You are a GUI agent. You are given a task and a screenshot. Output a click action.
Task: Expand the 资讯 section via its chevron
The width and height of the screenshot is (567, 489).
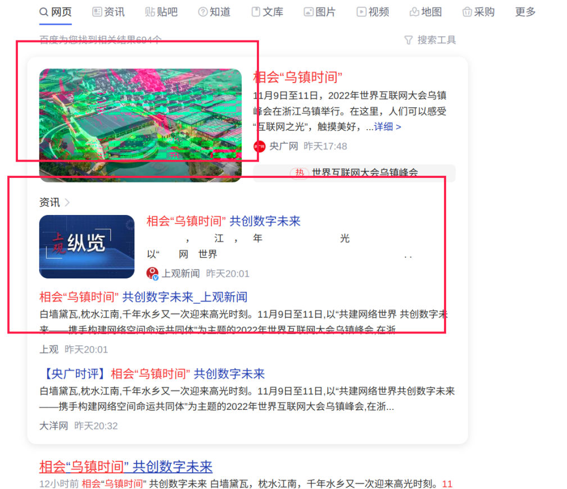tap(66, 203)
